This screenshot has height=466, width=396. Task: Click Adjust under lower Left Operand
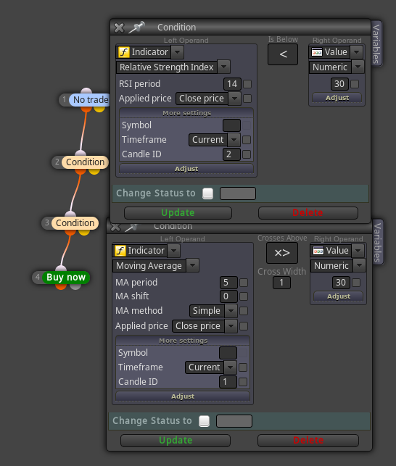pos(183,396)
